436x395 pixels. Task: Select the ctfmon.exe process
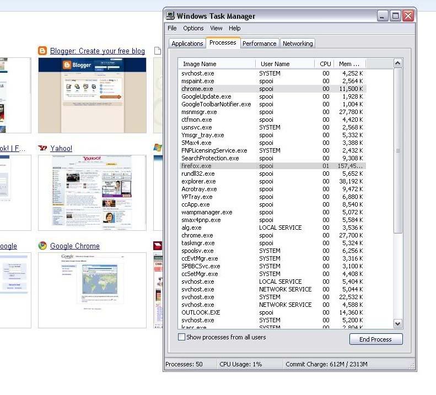pyautogui.click(x=272, y=120)
